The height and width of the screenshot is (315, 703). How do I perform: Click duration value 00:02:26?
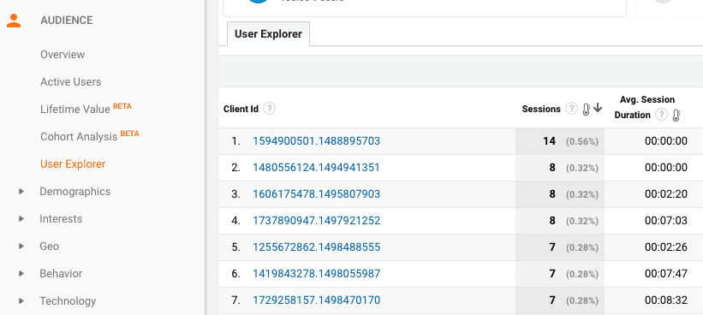[666, 247]
